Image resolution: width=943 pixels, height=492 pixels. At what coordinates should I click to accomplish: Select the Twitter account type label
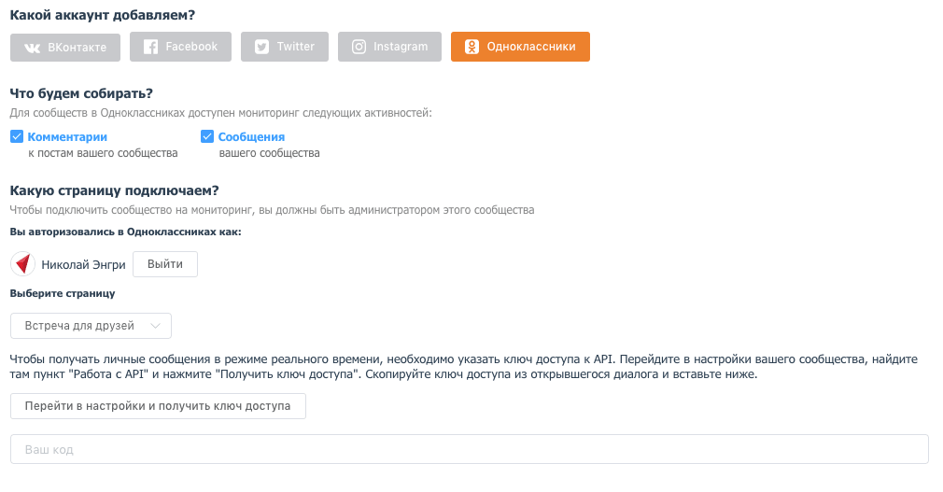(x=296, y=47)
